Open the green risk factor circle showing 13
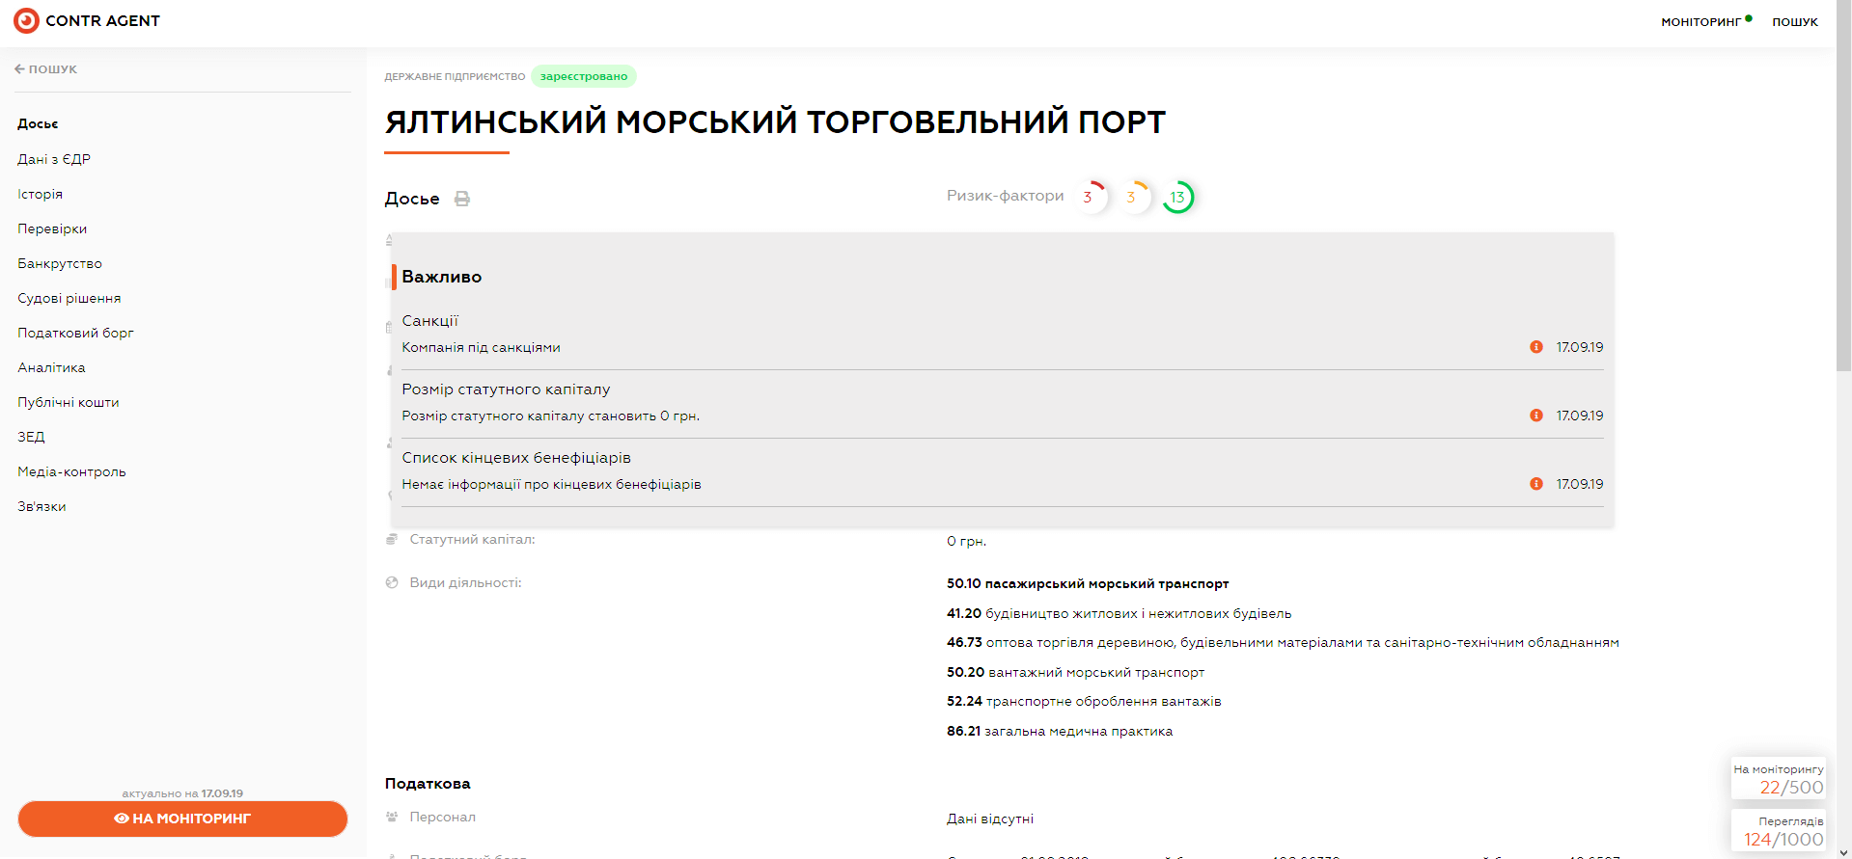This screenshot has width=1852, height=859. point(1177,197)
